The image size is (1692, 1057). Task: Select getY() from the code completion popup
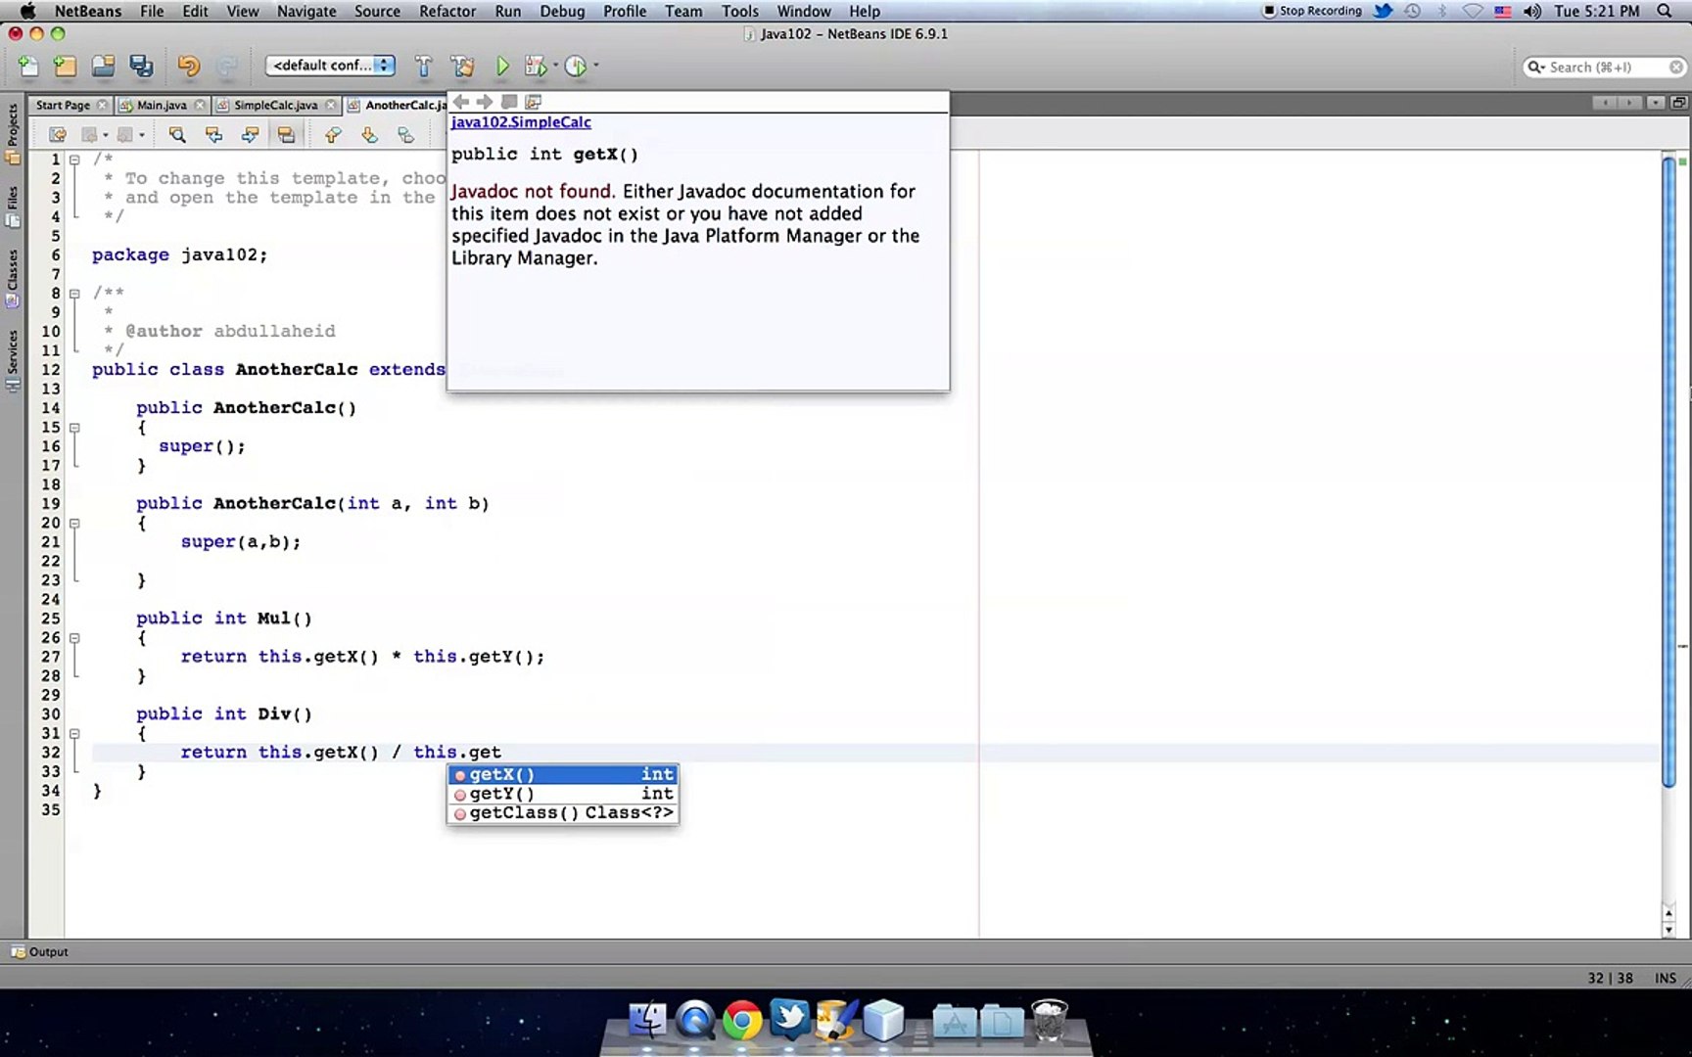coord(497,793)
